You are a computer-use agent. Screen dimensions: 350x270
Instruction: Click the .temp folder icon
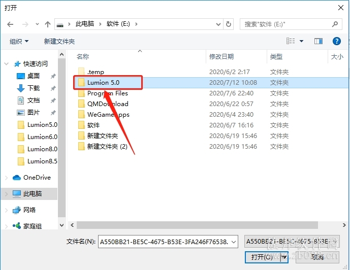point(81,72)
